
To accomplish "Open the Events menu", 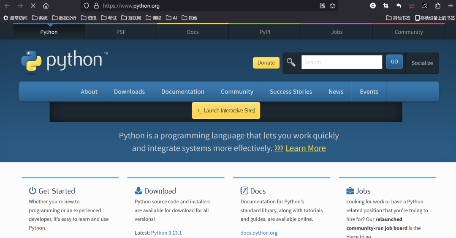I will pos(369,91).
